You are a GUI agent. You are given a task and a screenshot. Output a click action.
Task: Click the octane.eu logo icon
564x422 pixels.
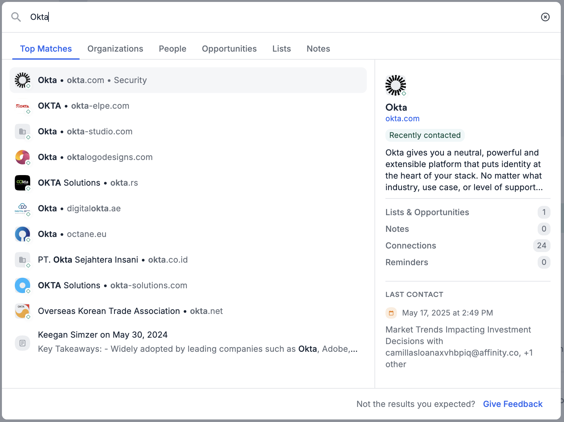tap(22, 234)
